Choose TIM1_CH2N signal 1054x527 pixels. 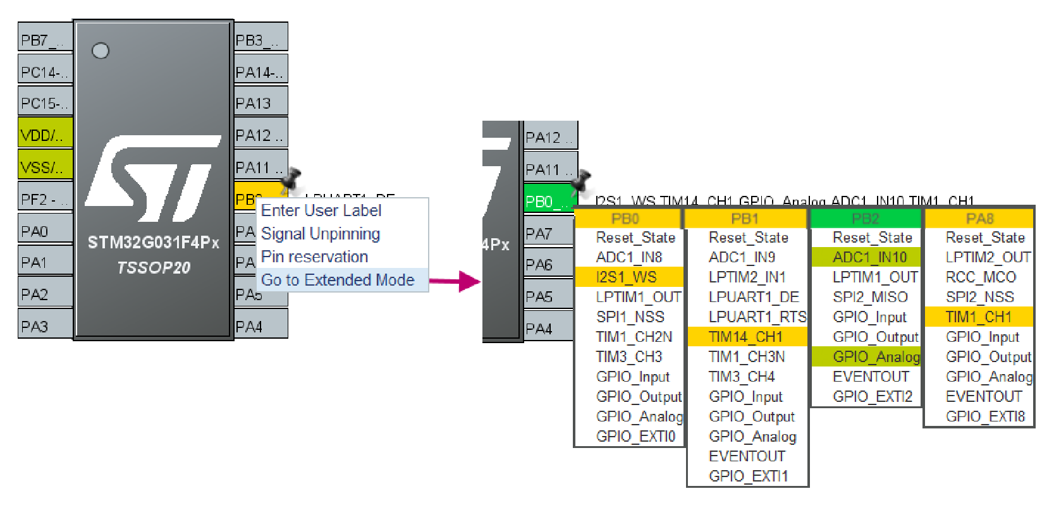point(634,337)
